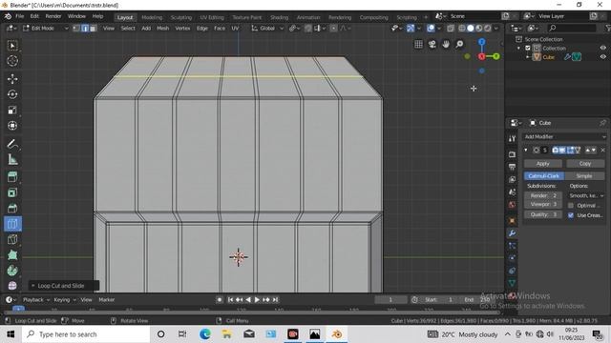Select the Poly Build tool

tap(12, 255)
